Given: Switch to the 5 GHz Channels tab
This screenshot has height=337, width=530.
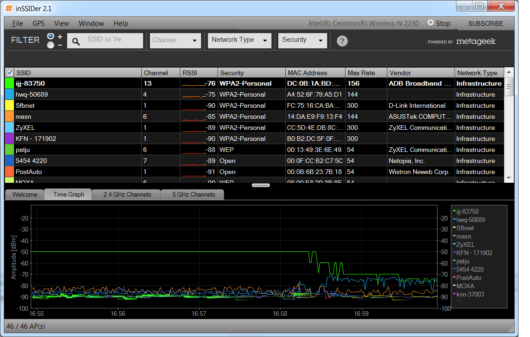Looking at the screenshot, I should click(x=194, y=195).
